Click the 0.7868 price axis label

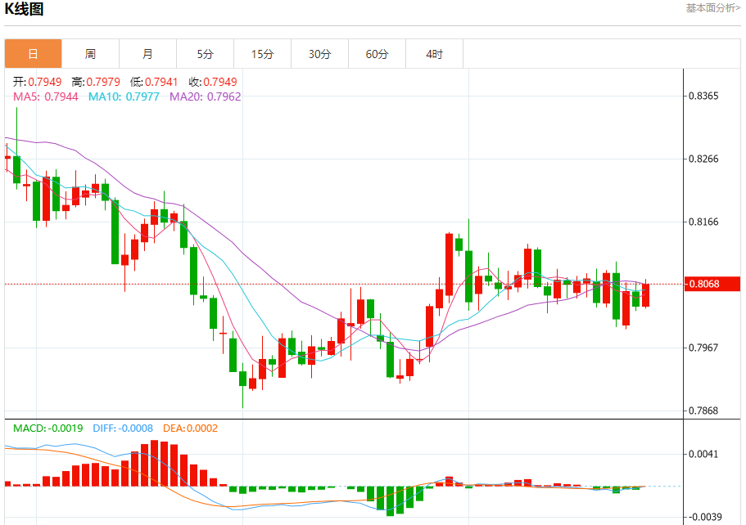[703, 411]
